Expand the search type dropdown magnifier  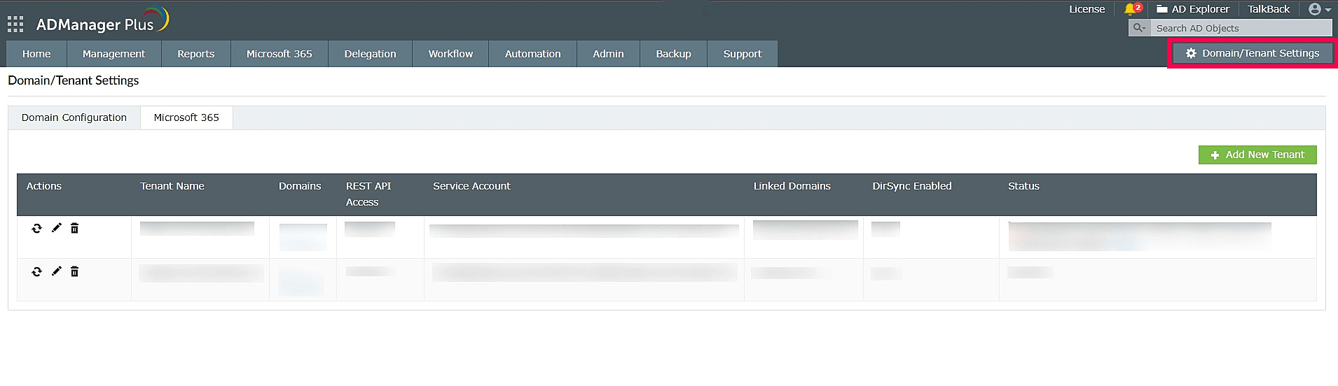coord(1139,28)
